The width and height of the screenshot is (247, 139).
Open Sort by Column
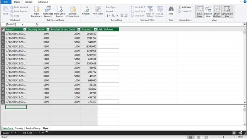(x=160, y=12)
